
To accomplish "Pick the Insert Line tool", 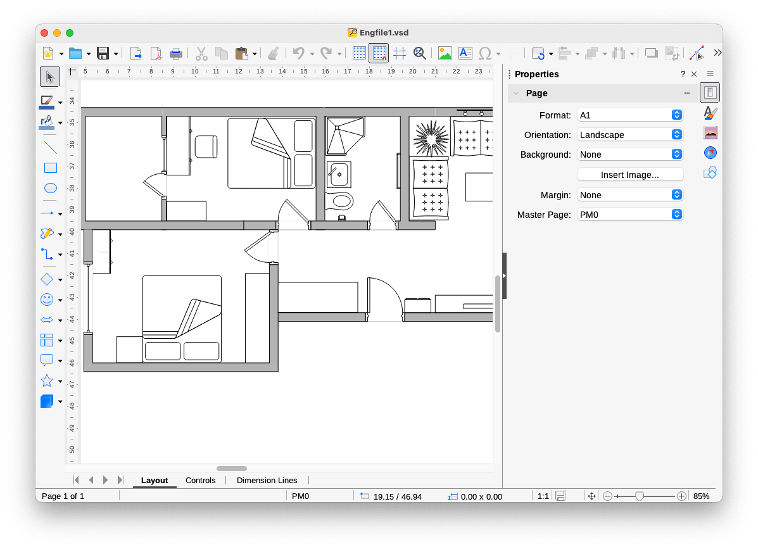I will (50, 148).
